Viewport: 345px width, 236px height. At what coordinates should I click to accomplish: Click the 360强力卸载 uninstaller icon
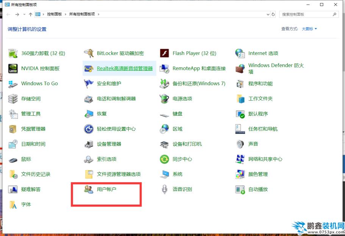point(13,53)
